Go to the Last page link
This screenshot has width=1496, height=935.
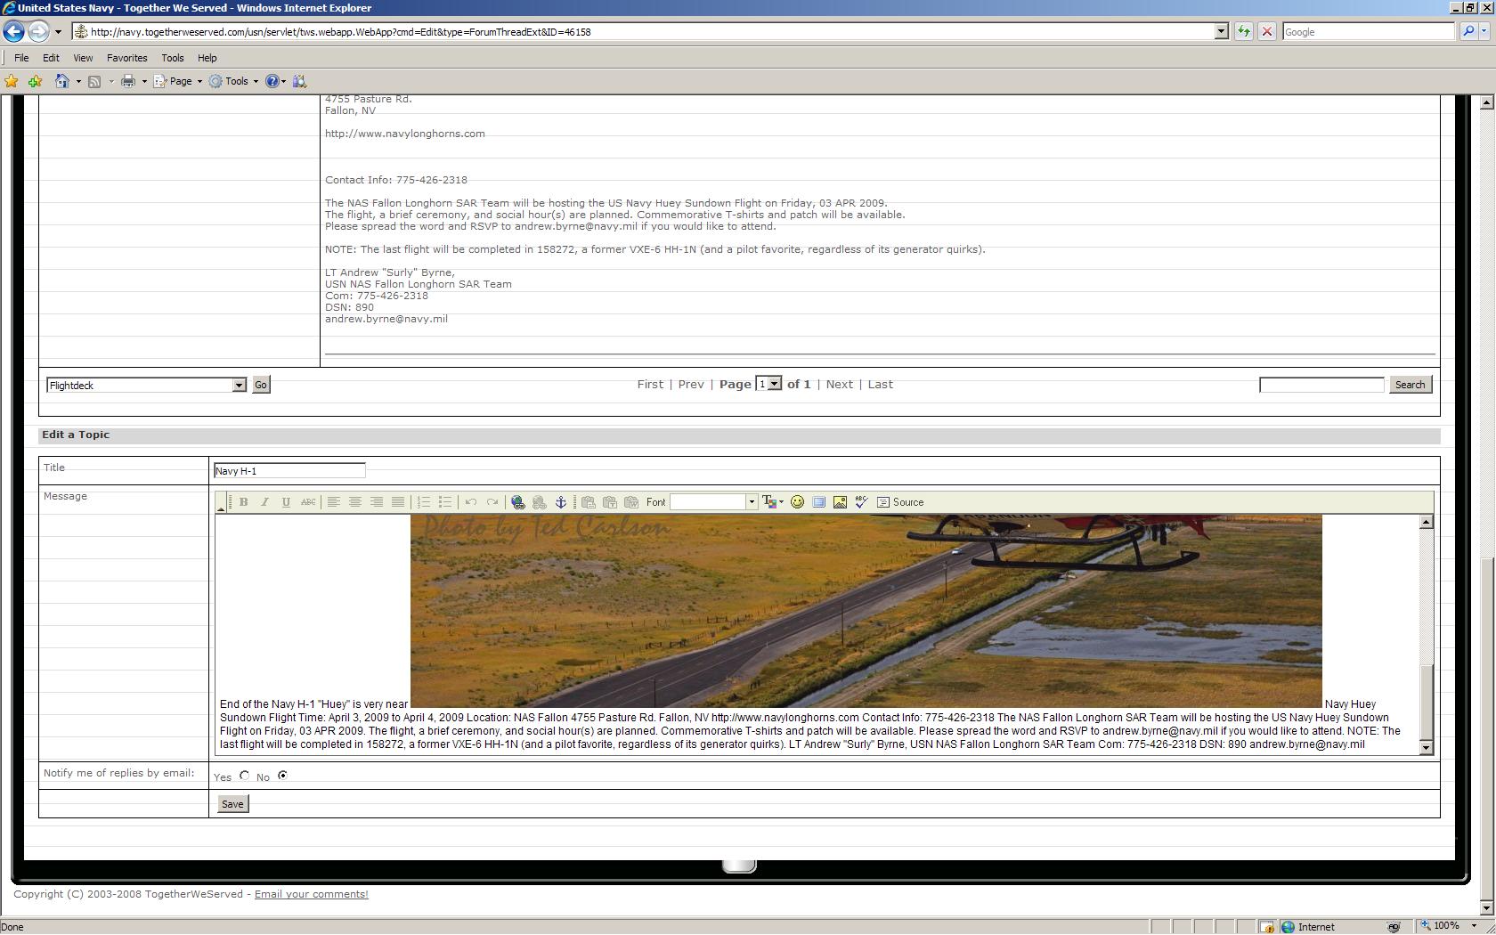(880, 384)
